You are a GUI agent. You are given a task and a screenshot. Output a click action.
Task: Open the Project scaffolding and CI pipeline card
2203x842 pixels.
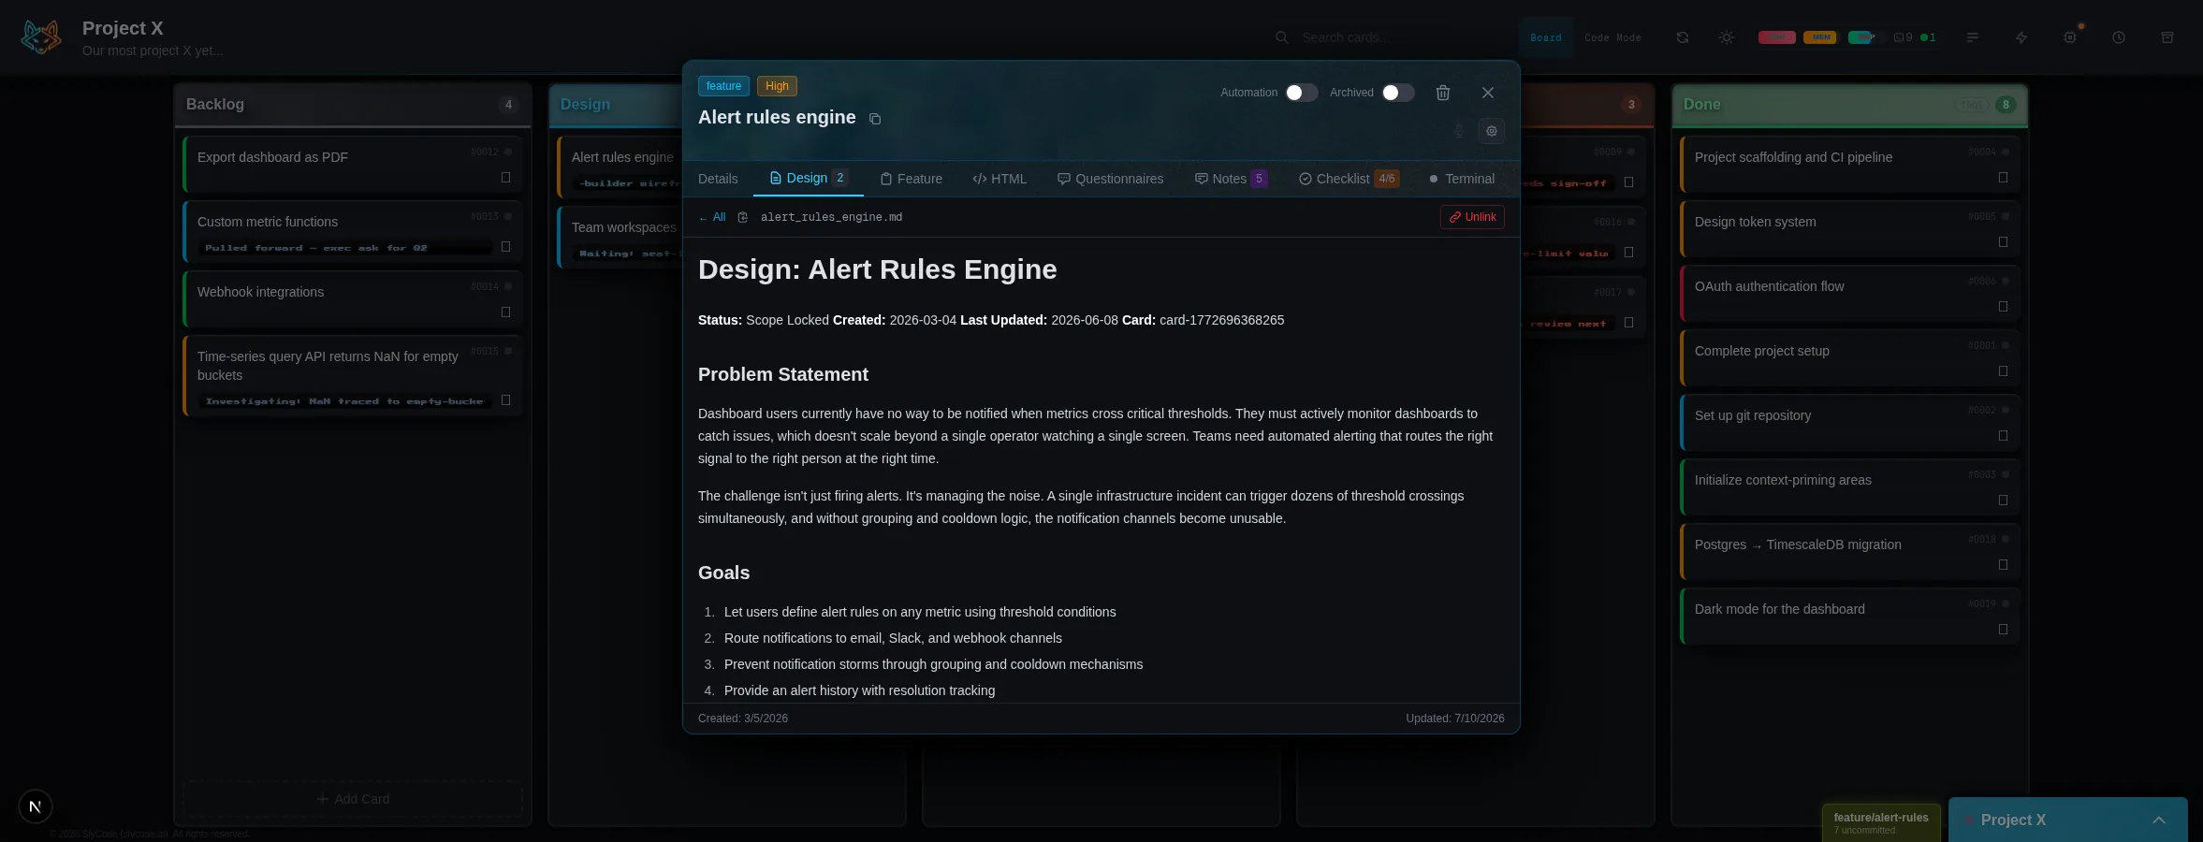(x=1849, y=165)
